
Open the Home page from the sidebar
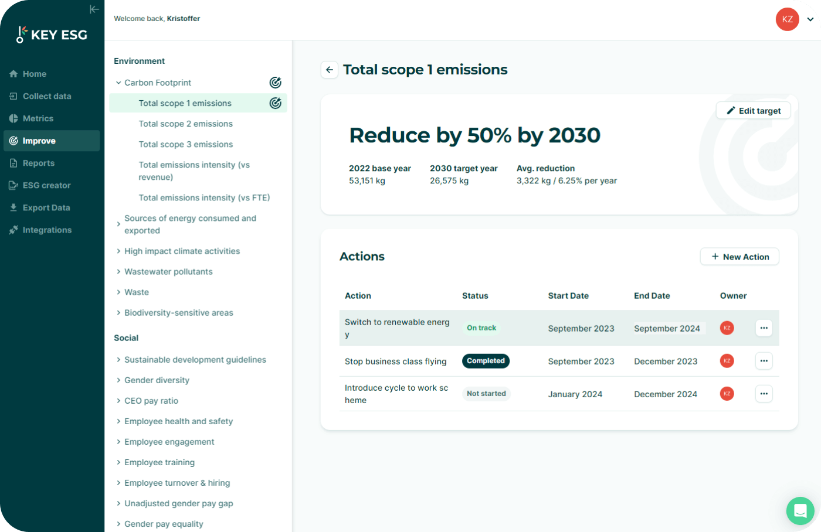point(33,74)
